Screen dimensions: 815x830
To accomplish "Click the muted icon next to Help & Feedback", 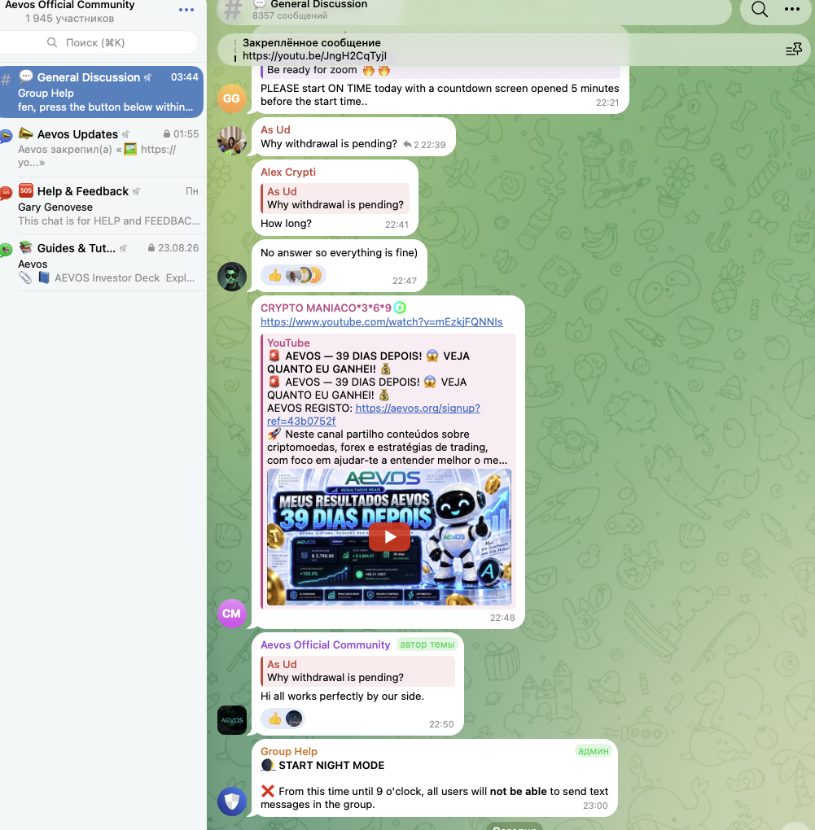I will 136,191.
